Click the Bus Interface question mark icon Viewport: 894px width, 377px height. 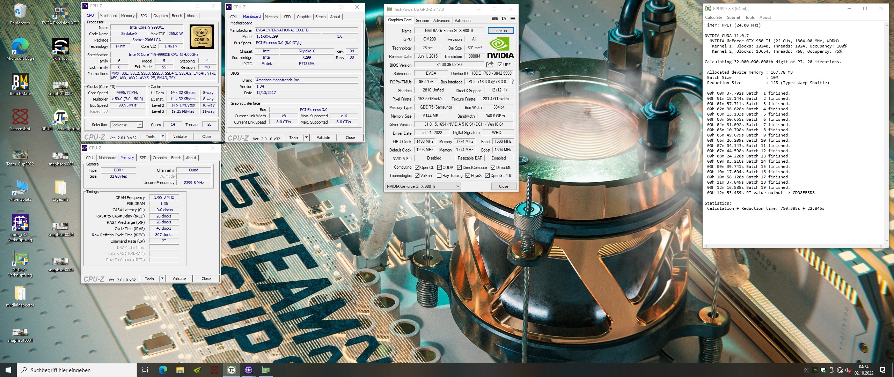click(513, 82)
